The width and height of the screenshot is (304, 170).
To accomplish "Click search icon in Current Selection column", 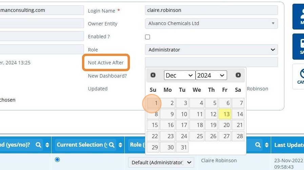I will [111, 145].
